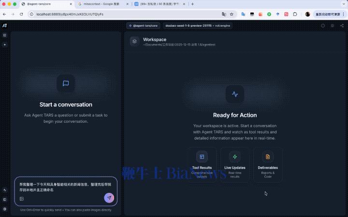348x217 pixels.
Task: Send the message with the paper plane button
Action: click(x=109, y=198)
